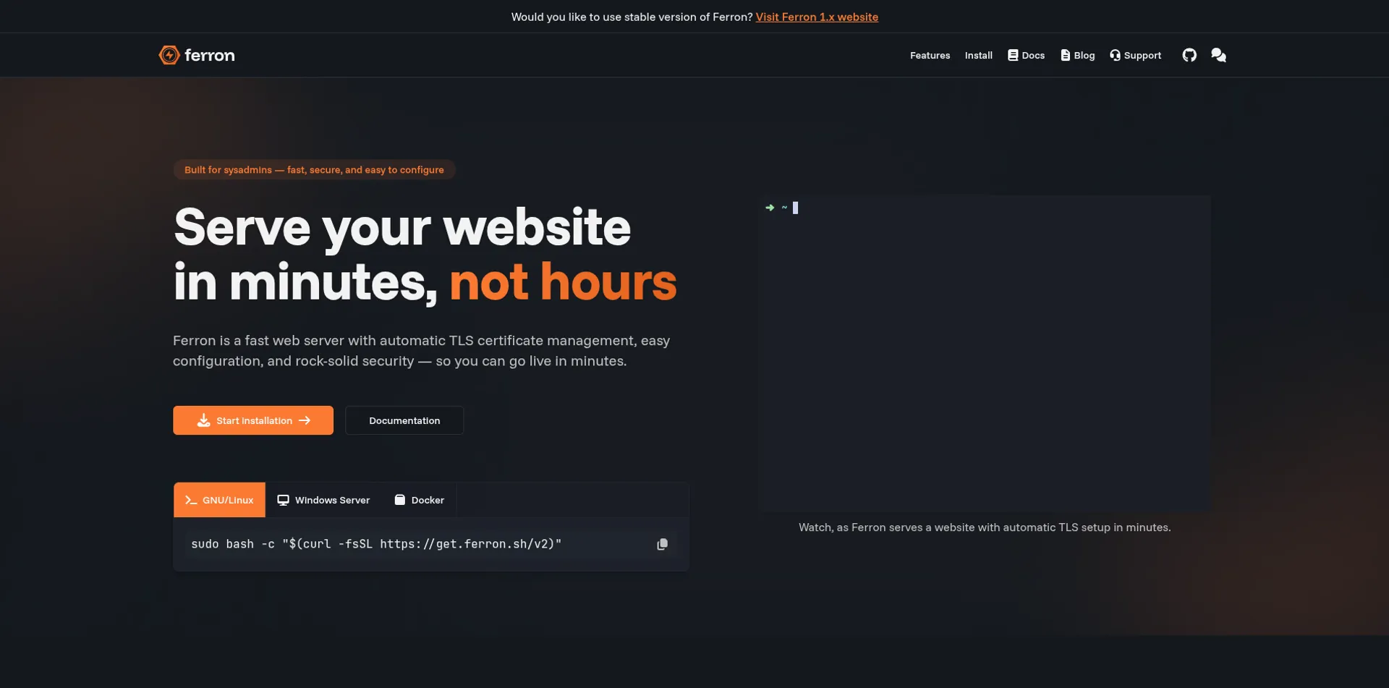Visit Ferron 1.x website link

click(x=817, y=17)
